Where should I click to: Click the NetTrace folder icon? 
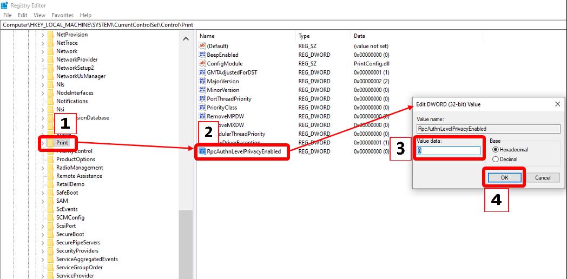50,43
